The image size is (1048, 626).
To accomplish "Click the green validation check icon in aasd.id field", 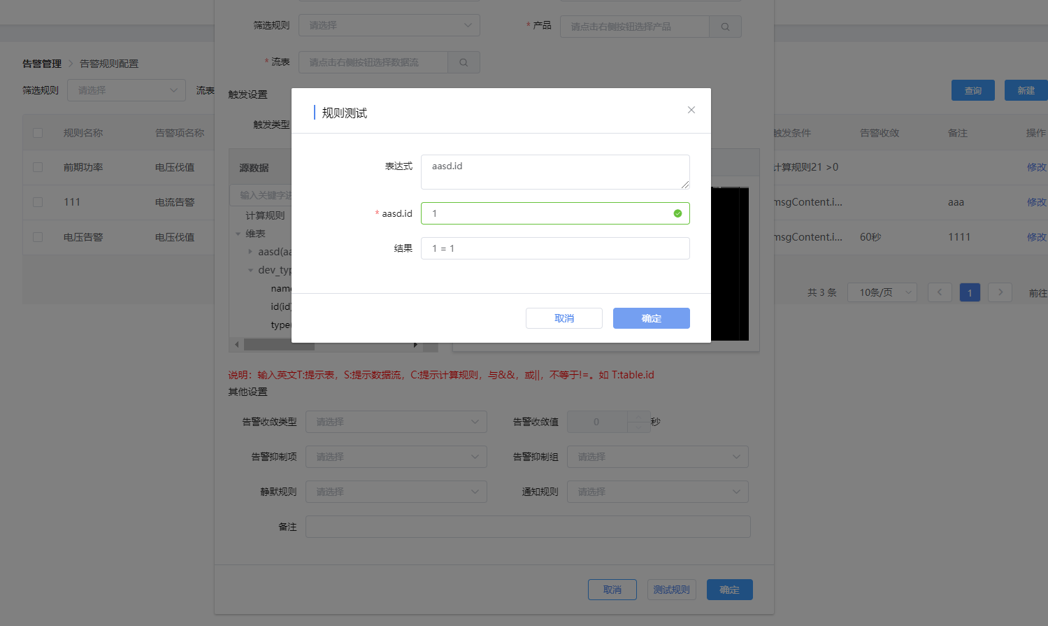I will 677,213.
